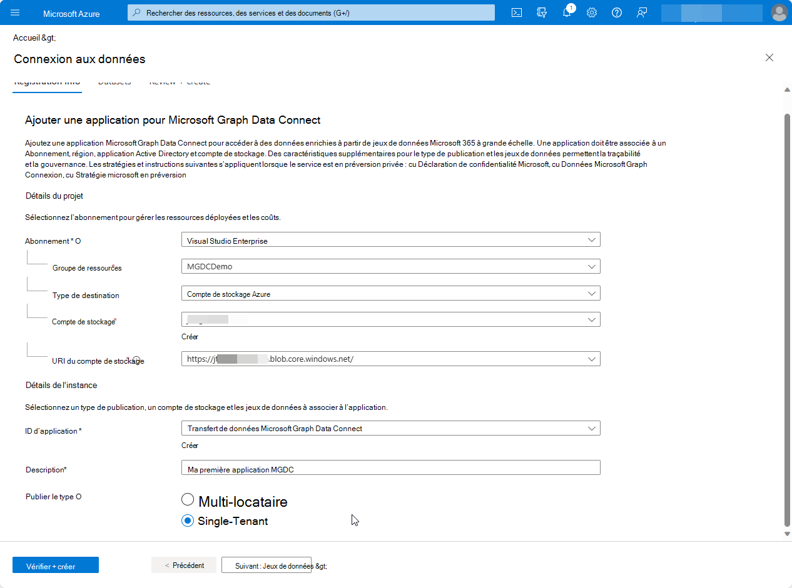Open portal settings with the gear icon
Image resolution: width=792 pixels, height=588 pixels.
pos(592,12)
